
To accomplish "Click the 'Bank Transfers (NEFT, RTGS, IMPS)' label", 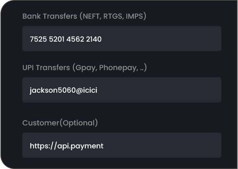I will (x=84, y=16).
